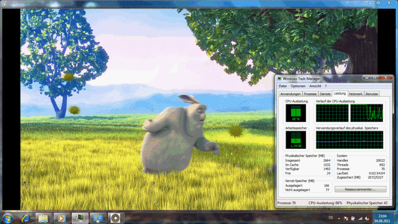Image resolution: width=398 pixels, height=224 pixels.
Task: Click status bar CPU-Auslastung: 68%
Action: pos(325,203)
